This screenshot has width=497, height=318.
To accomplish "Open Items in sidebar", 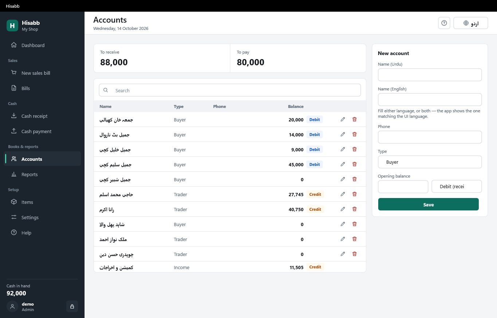I will point(42,202).
